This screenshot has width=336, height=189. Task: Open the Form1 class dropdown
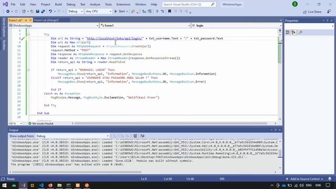click(x=145, y=26)
